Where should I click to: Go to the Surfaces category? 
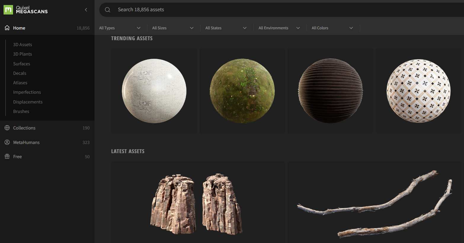coord(22,64)
